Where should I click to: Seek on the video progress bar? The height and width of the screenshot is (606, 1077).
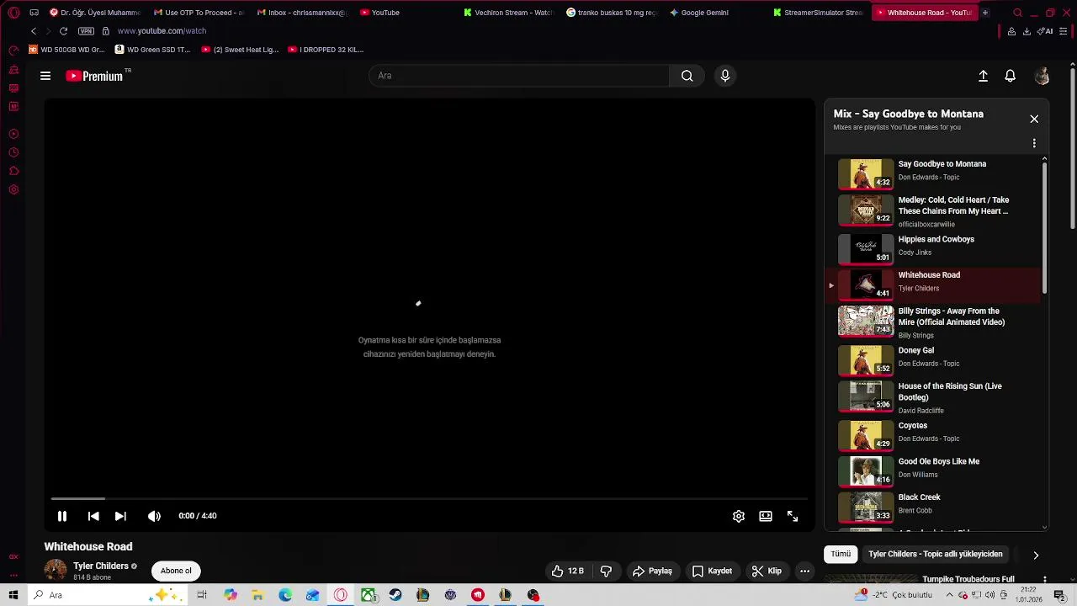(429, 498)
